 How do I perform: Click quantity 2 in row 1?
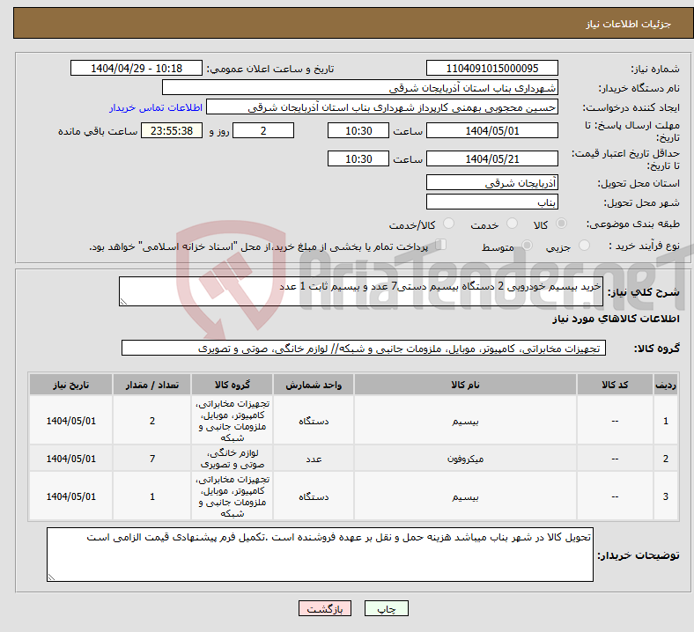point(152,421)
